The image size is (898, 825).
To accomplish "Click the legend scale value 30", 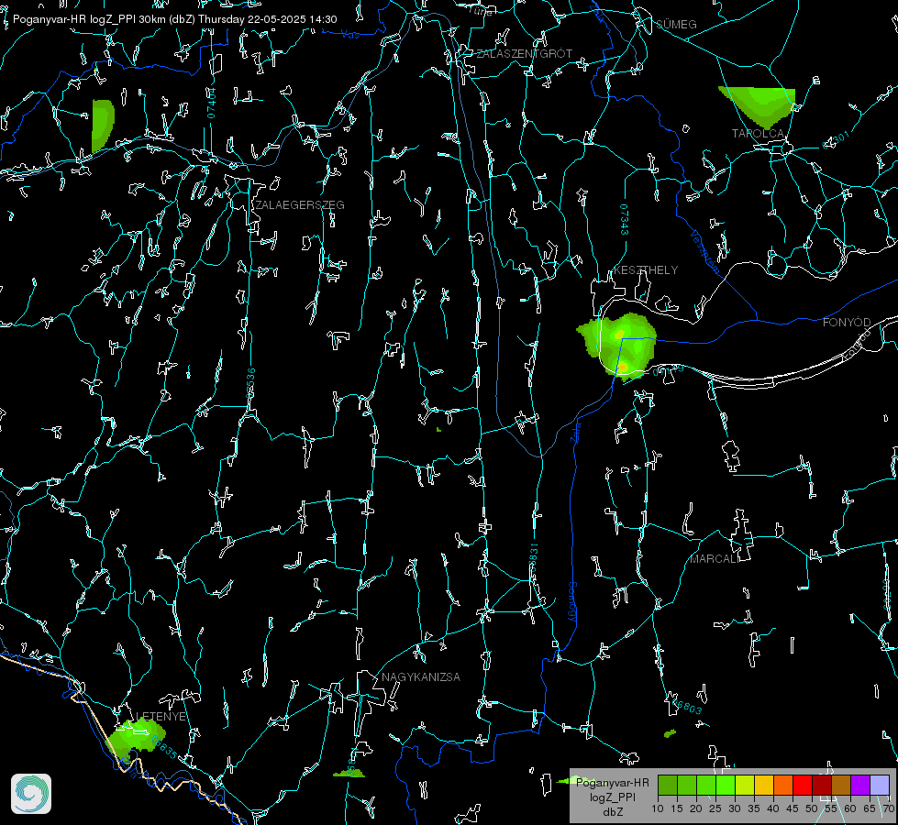I will (734, 809).
